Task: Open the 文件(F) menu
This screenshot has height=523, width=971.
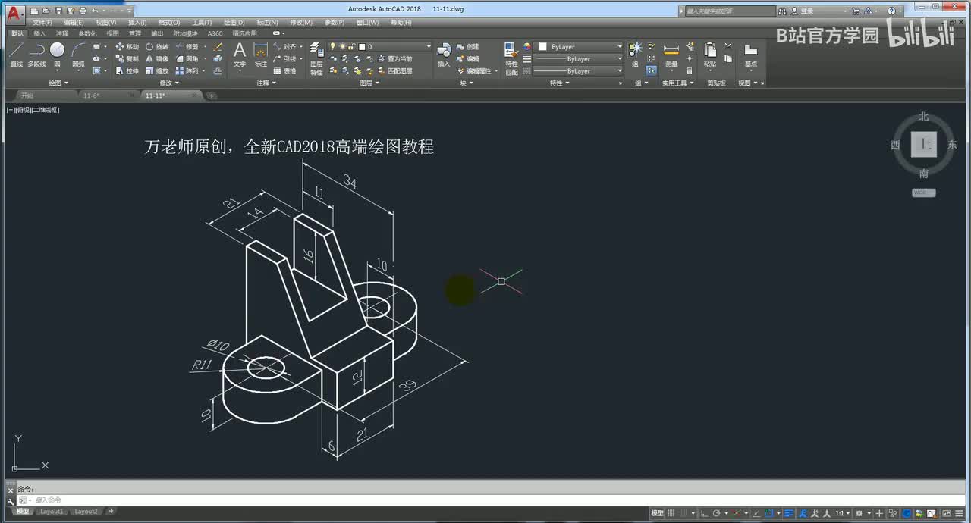Action: 42,23
